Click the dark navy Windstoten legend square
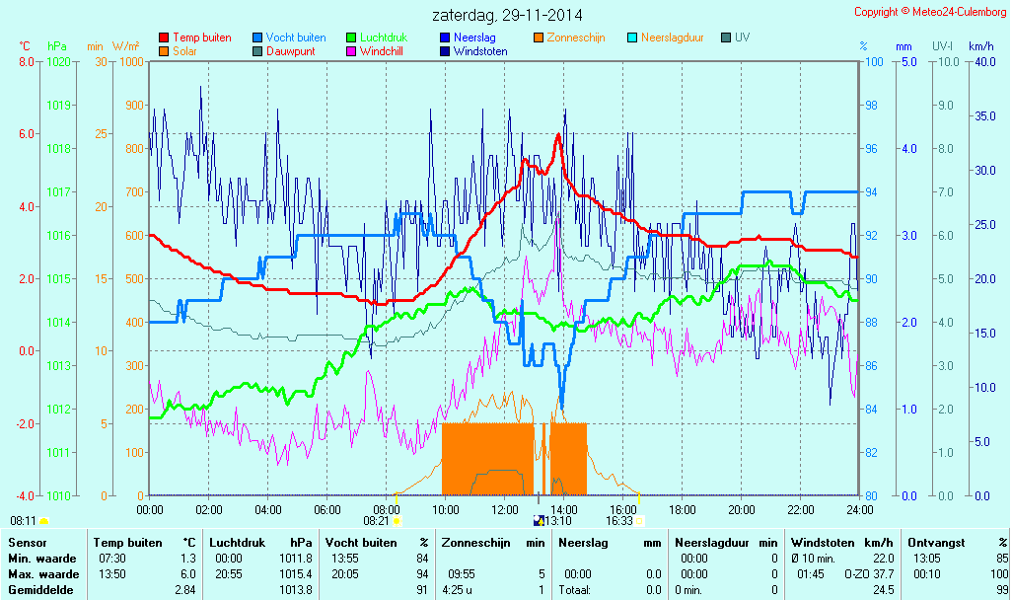 pos(445,51)
